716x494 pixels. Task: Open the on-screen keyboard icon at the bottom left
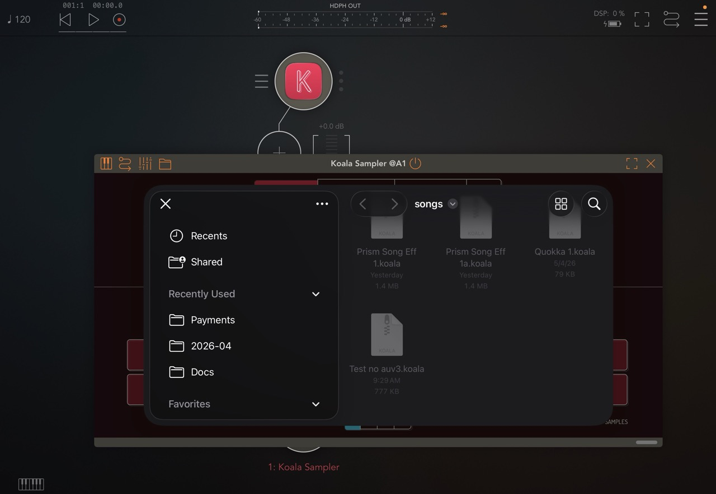pos(31,484)
